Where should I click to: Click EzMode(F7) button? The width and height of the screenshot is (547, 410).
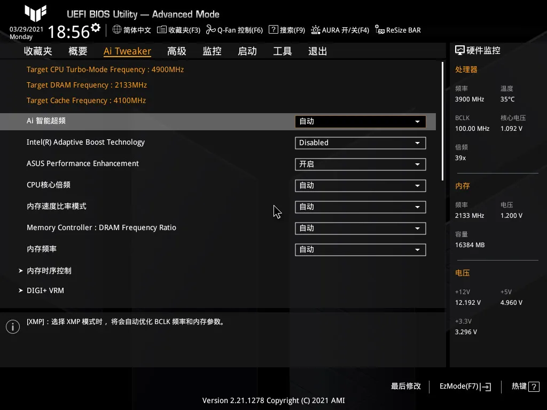coord(465,387)
